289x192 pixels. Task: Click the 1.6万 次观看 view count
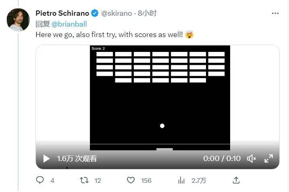click(77, 159)
